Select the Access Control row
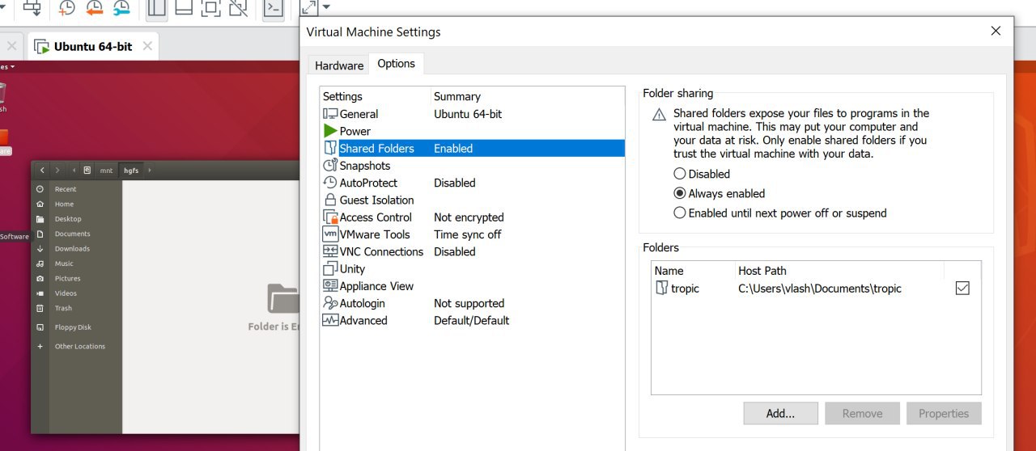Screen dimensions: 1036x451 473,217
